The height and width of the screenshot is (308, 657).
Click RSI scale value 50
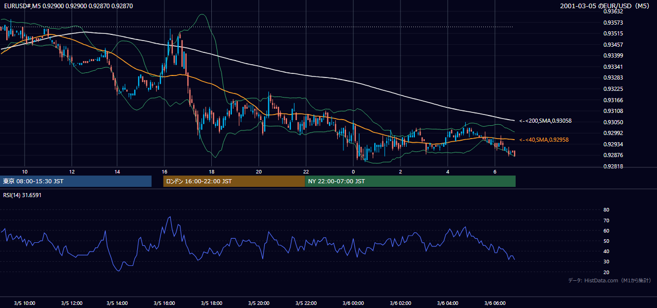click(x=606, y=241)
